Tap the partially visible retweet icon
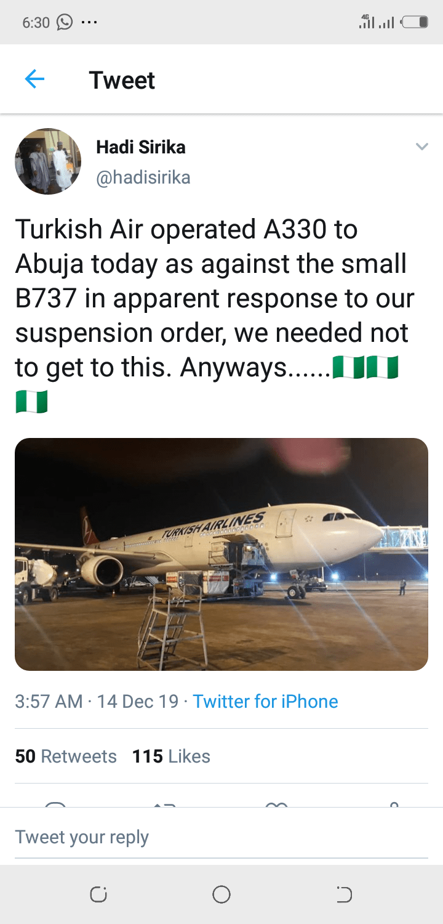 coord(164,804)
